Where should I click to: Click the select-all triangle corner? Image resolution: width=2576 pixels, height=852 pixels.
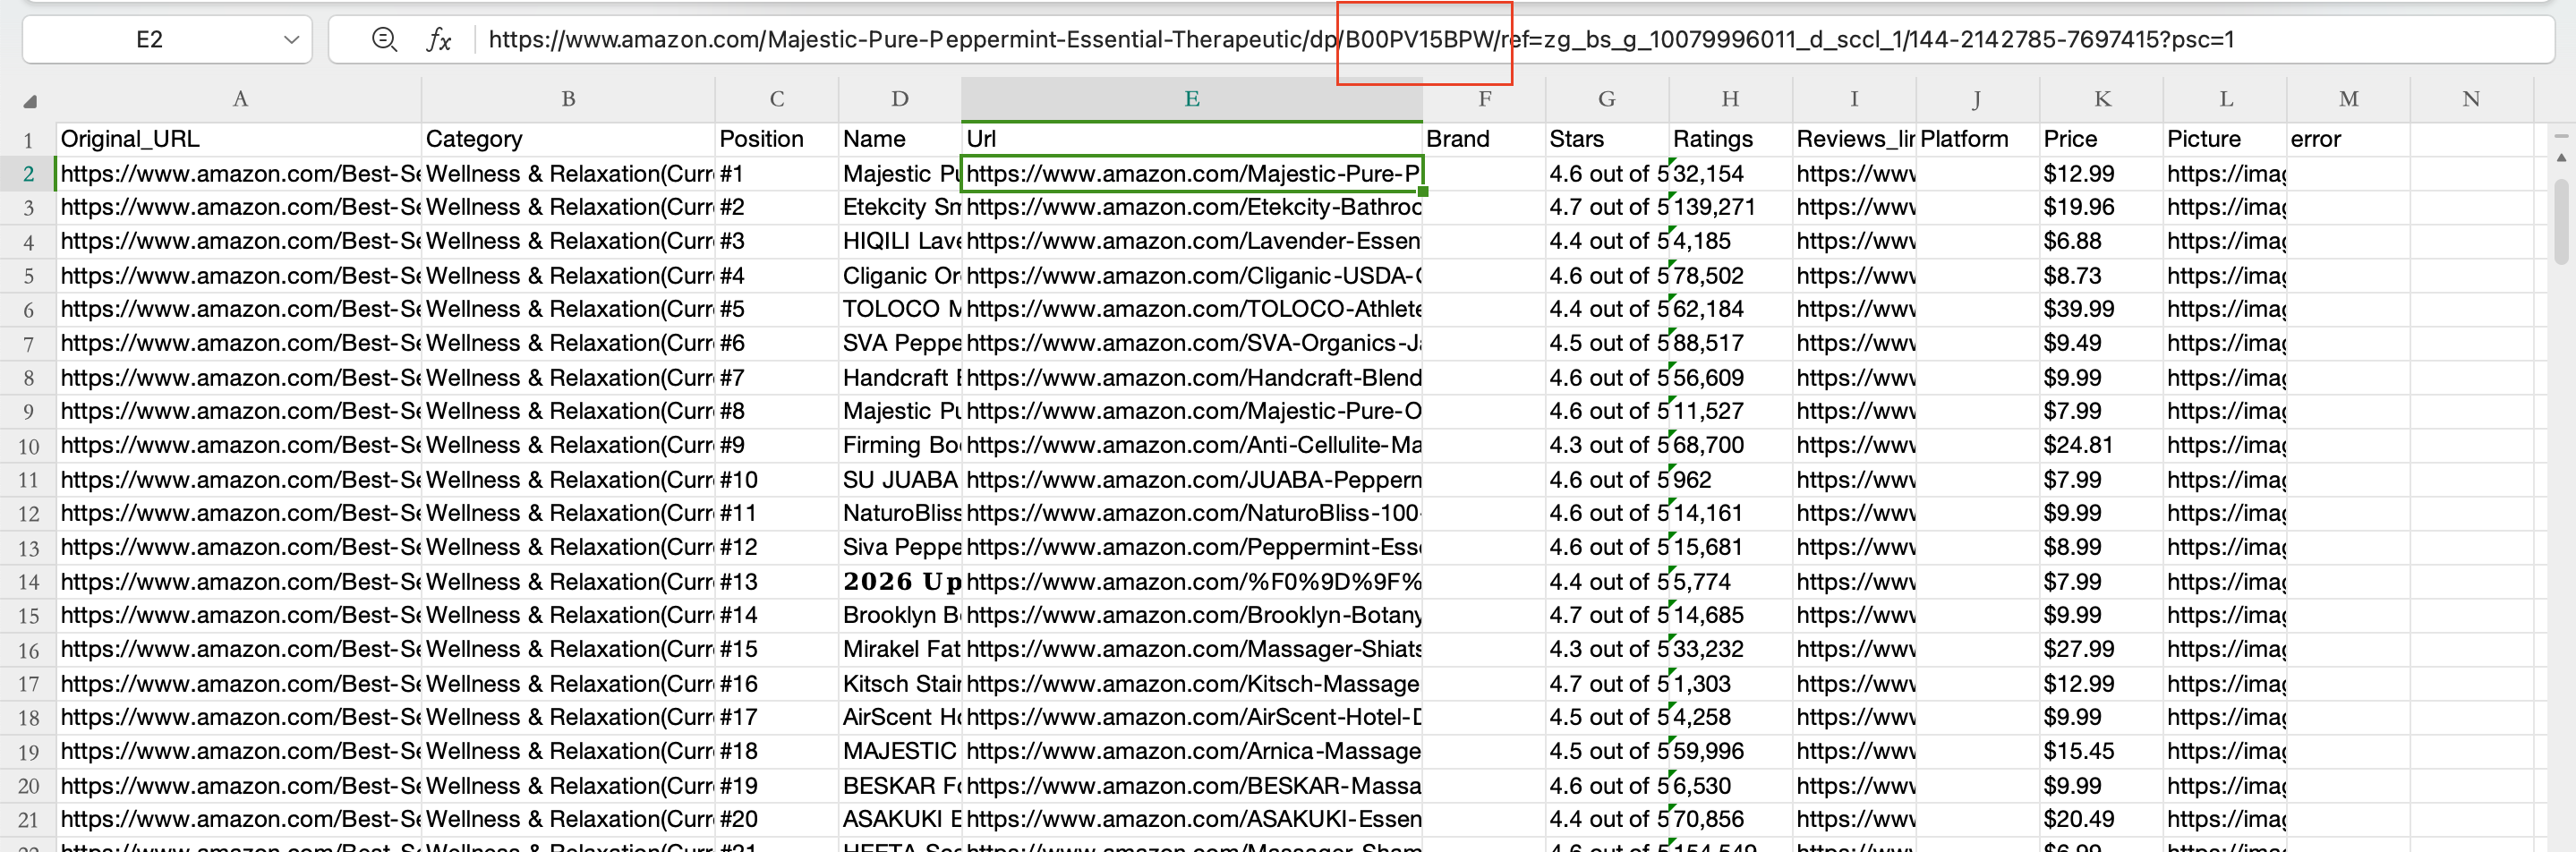[30, 101]
